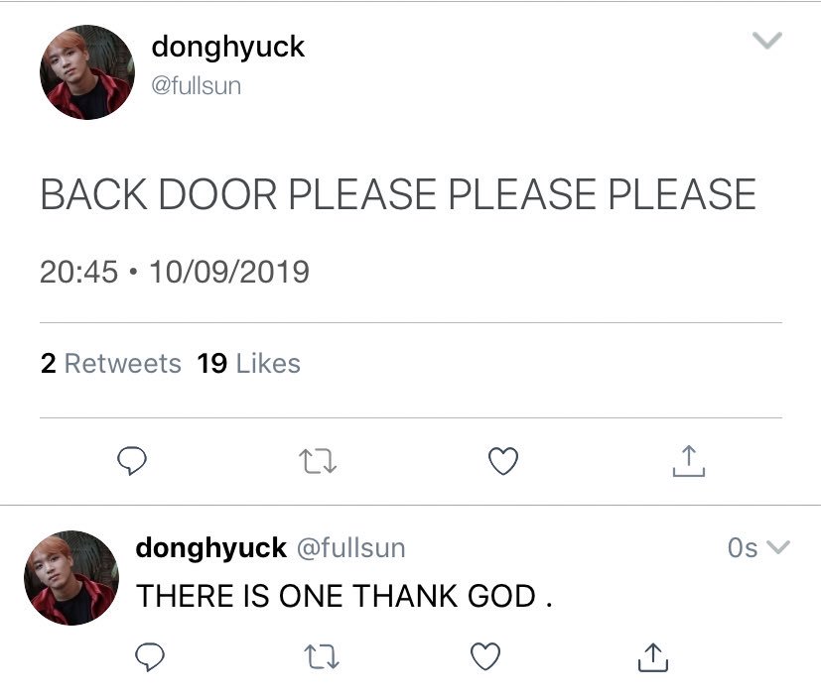Share the BACK DOOR PLEASE tweet

[x=689, y=461]
